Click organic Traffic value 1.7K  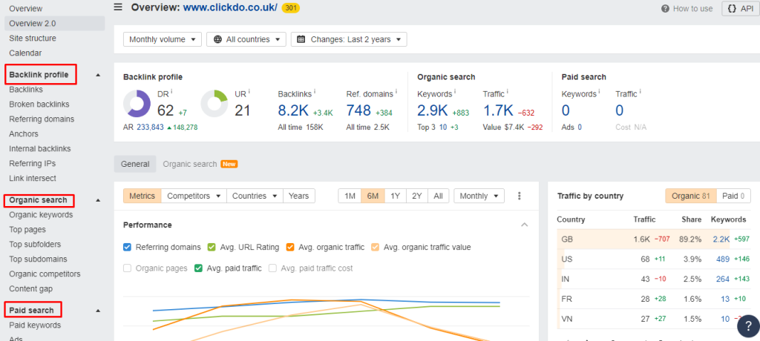pos(498,110)
